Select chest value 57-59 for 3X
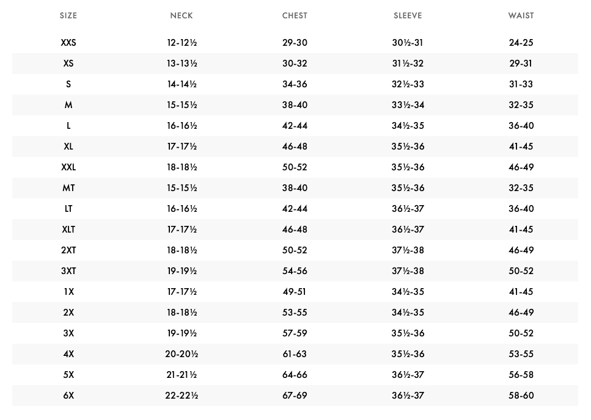Screen dimensions: 591x420 tap(295, 333)
